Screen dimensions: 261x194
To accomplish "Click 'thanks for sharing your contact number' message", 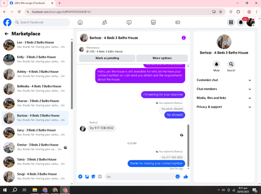I will (x=156, y=163).
